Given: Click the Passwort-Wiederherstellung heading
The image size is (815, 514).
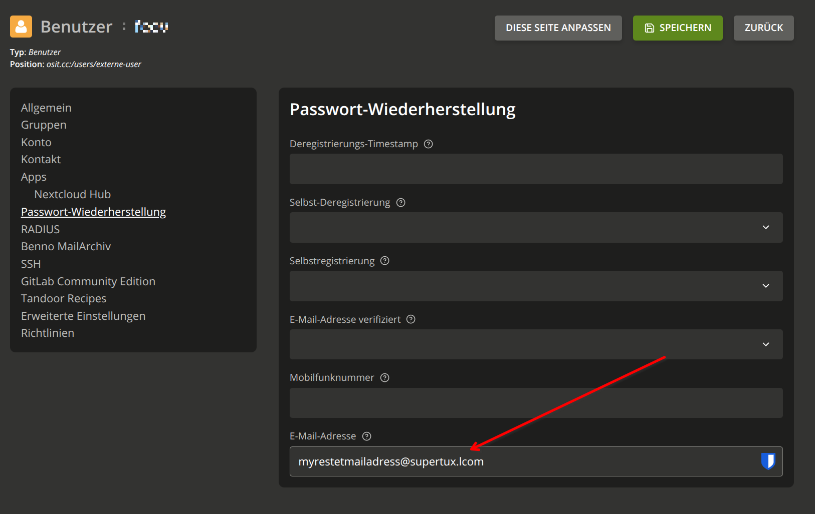Looking at the screenshot, I should click(402, 110).
